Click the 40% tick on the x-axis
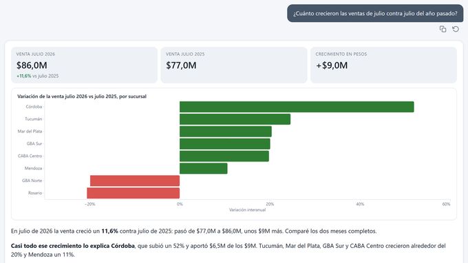Image resolution: width=468 pixels, height=263 pixels. coord(360,204)
